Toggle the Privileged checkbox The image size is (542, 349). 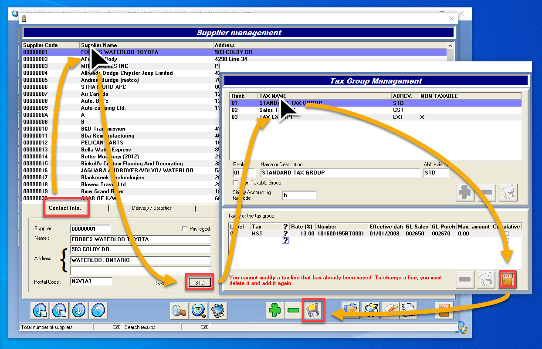(184, 229)
